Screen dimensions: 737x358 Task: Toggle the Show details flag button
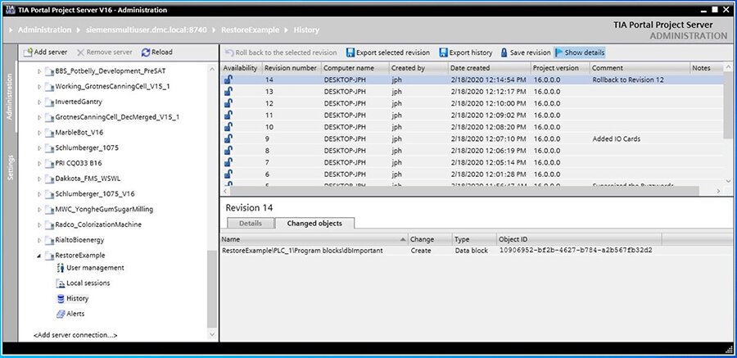pos(580,52)
